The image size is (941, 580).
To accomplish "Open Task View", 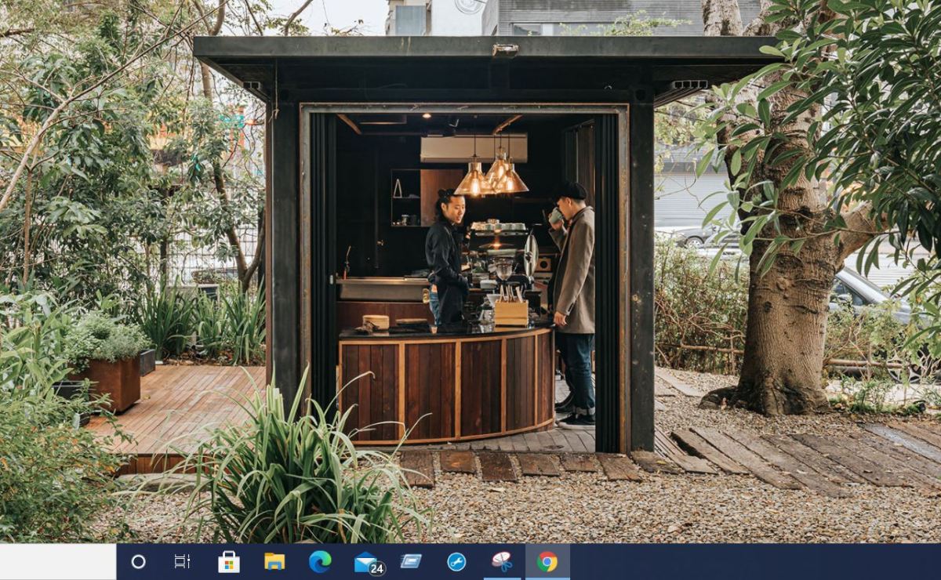I will (182, 562).
